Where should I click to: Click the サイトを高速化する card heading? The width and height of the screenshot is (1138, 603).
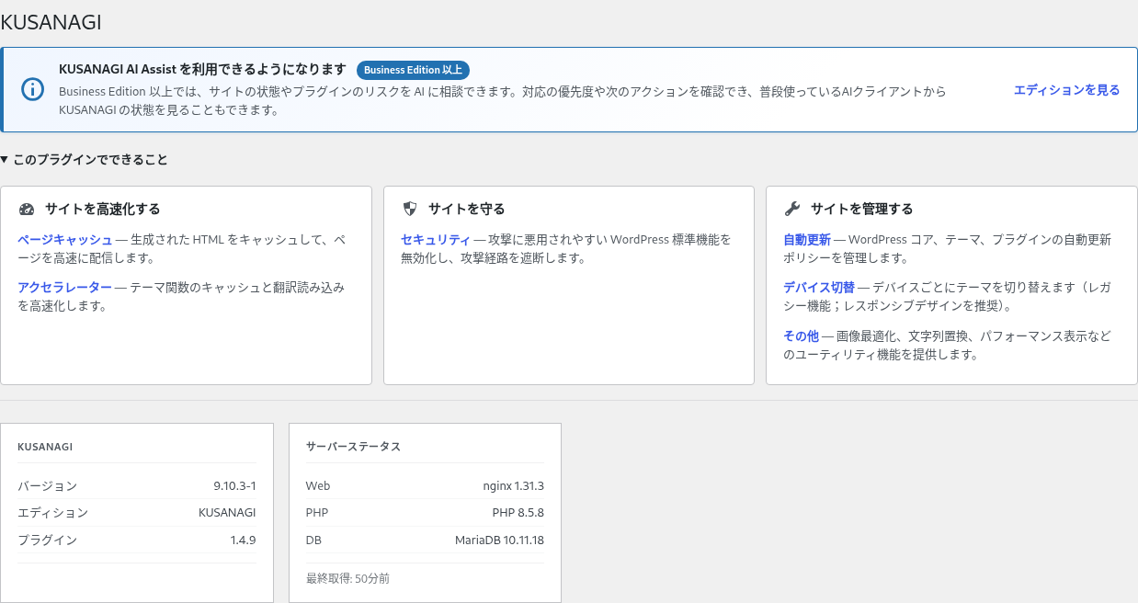click(102, 209)
